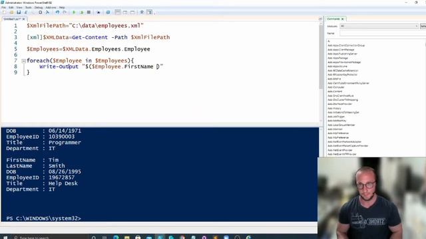
Task: Click the Cortana circle taskbar icon
Action: (94, 238)
